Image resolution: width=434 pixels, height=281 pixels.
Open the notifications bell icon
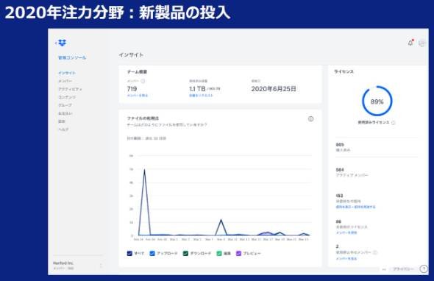click(x=410, y=43)
